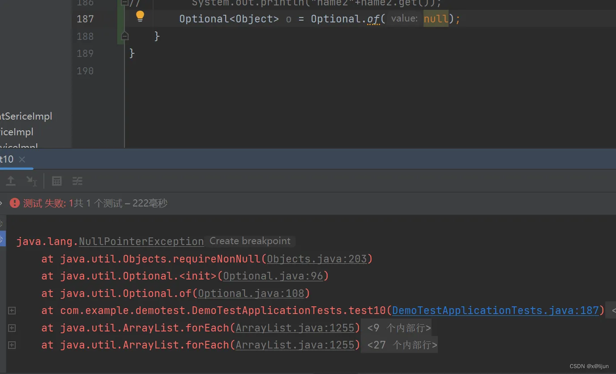616x374 pixels.
Task: Click the closing brace on line 189
Action: point(132,53)
